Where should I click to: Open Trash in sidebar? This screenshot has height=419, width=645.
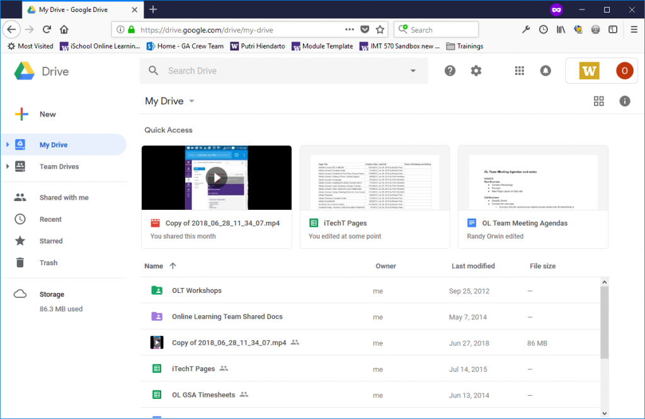pos(64,263)
